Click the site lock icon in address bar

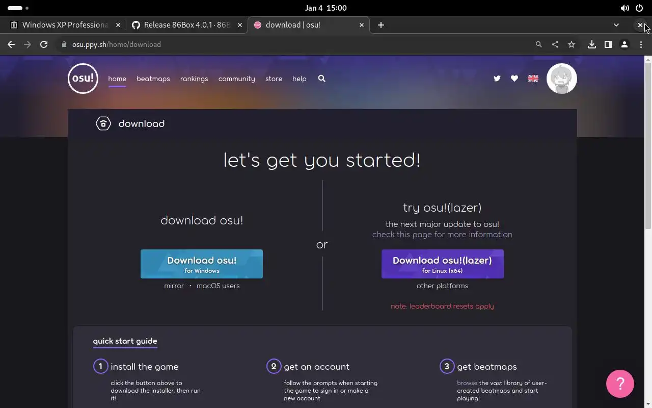tap(64, 44)
